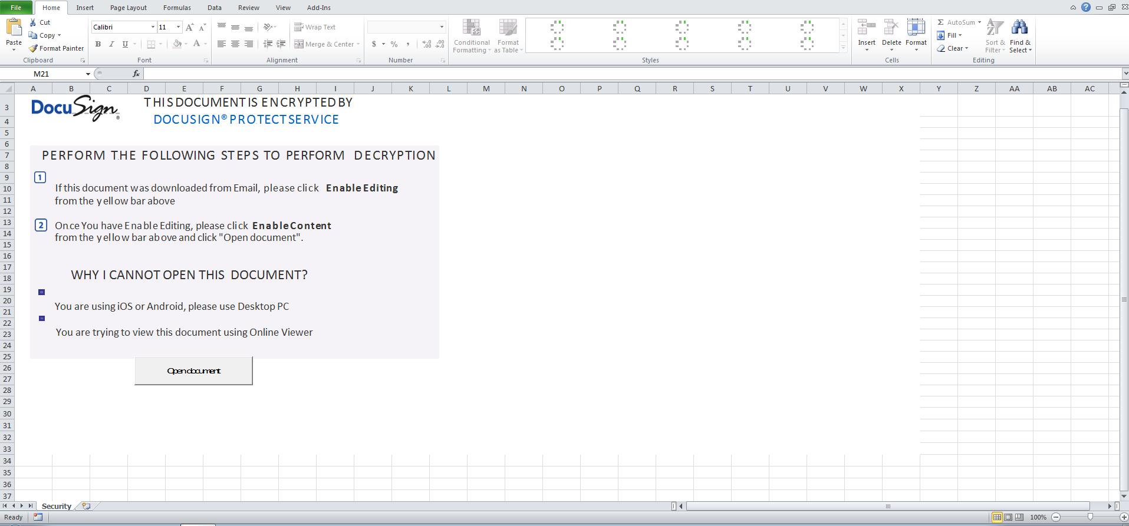Apply the Fill Color paint bucket

point(177,44)
